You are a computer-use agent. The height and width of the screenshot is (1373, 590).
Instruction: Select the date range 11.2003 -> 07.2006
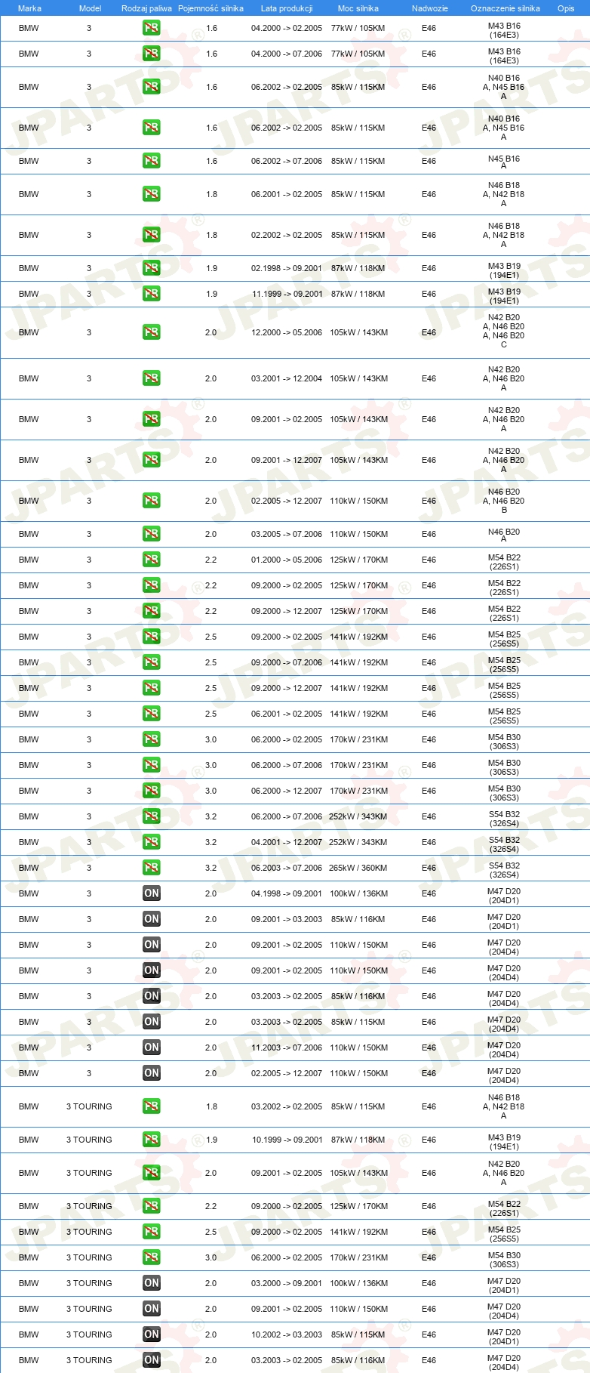click(287, 1047)
